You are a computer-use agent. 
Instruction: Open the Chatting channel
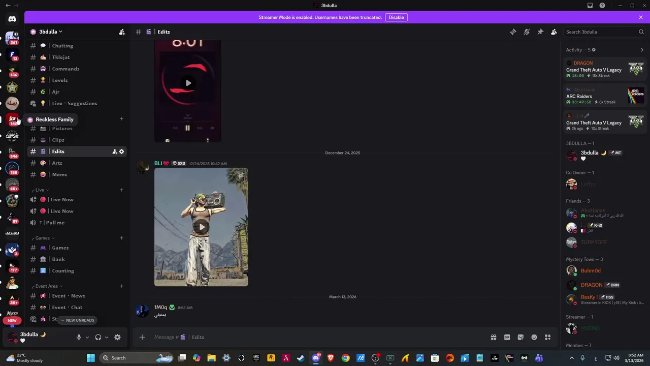point(77,46)
